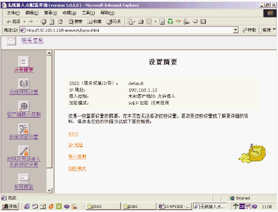Click the sleeping lion image

(252, 153)
